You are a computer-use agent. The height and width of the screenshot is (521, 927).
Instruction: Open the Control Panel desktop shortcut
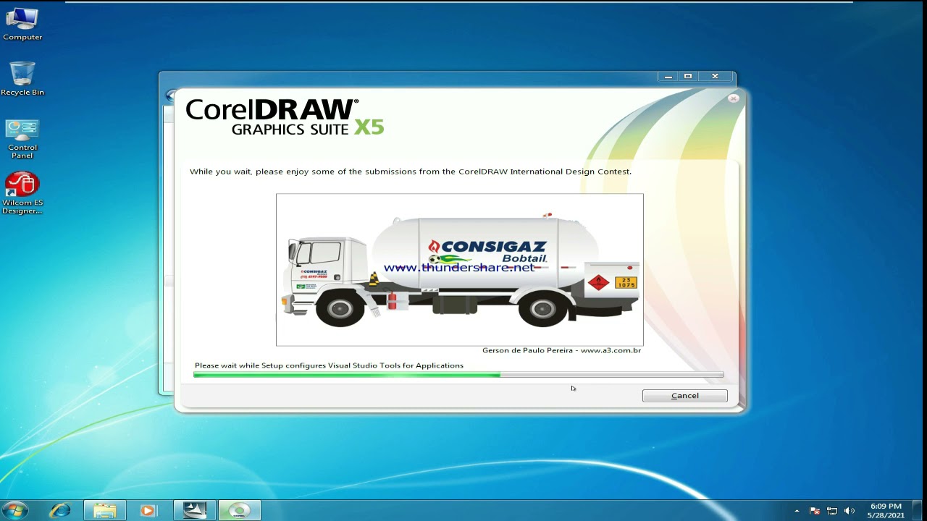22,139
